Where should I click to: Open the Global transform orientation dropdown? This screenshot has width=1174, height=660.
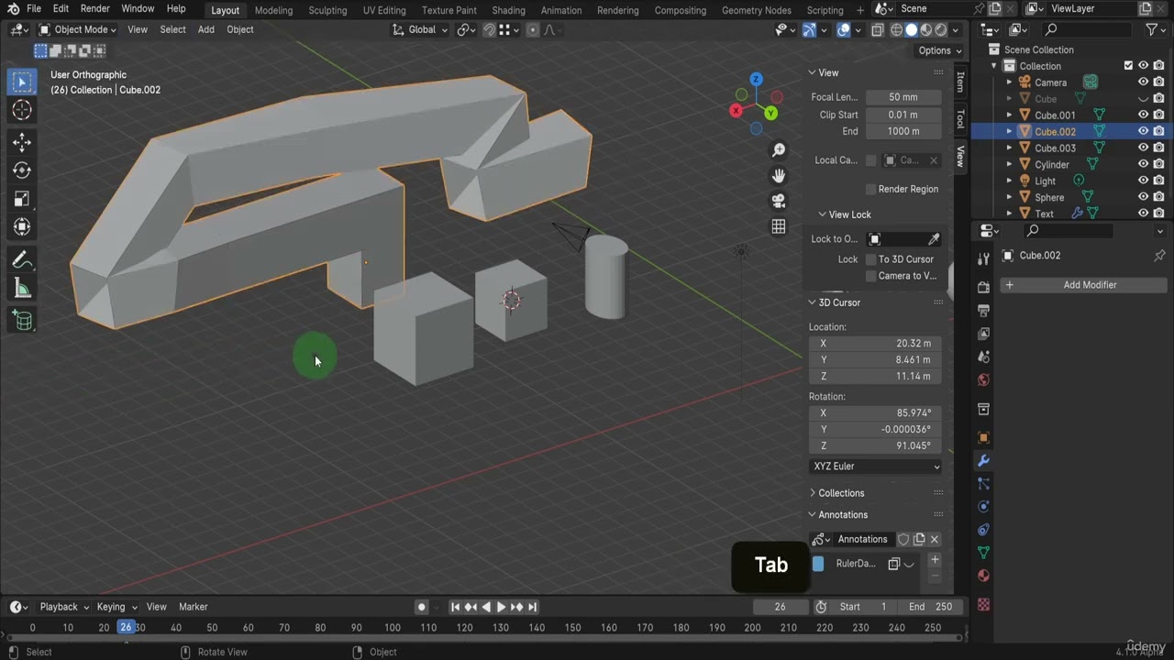coord(420,29)
